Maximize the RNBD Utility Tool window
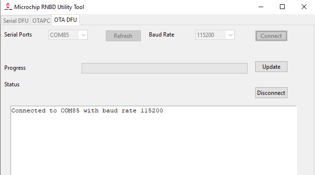Screen dimensions: 315x175 coord(282,7)
